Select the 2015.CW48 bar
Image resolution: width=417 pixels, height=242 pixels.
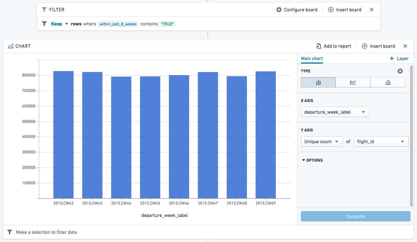237,137
